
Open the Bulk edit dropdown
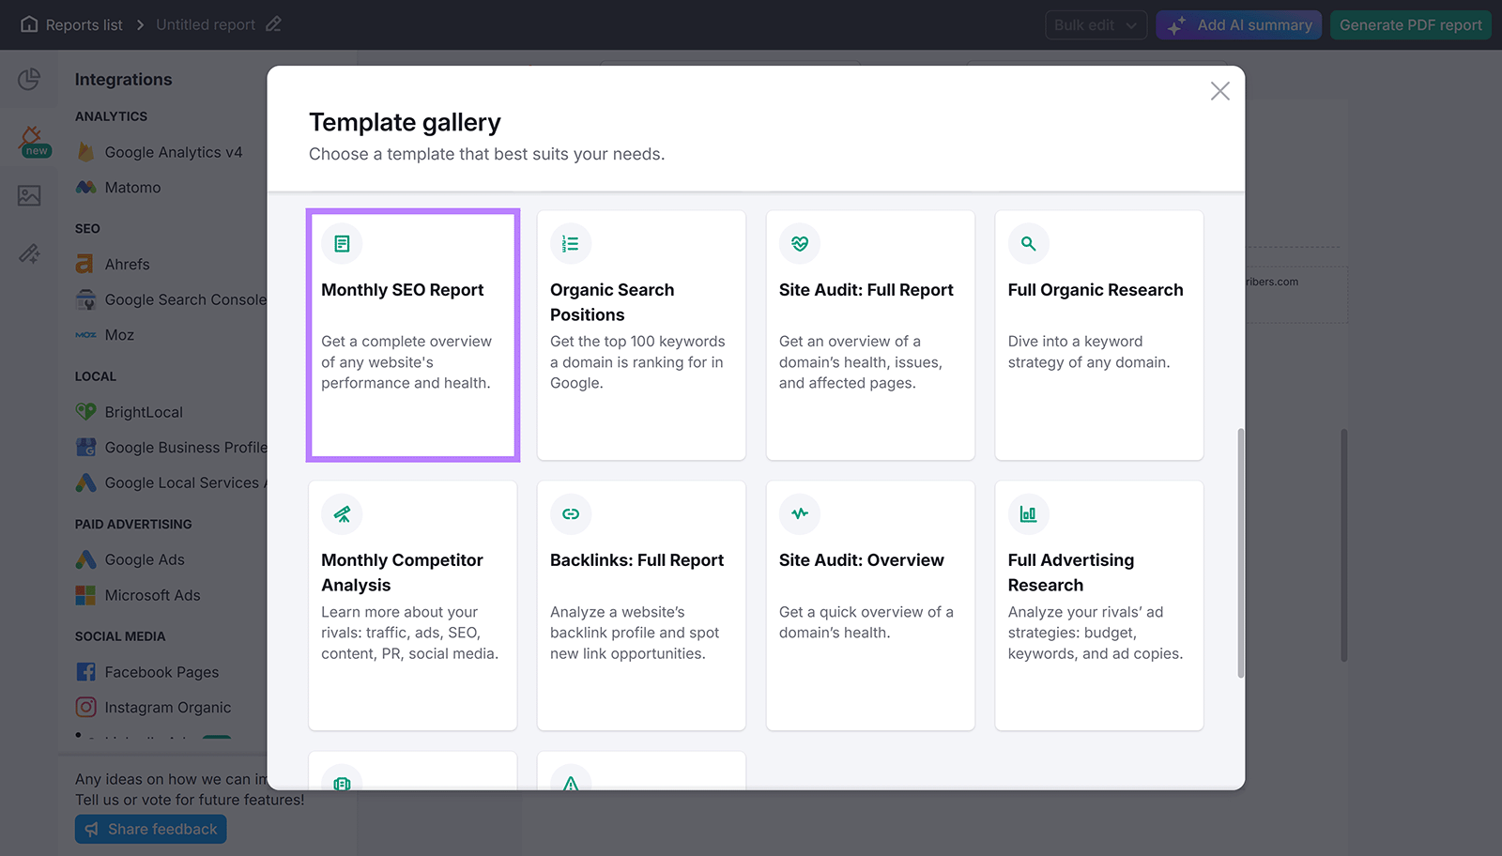pyautogui.click(x=1096, y=23)
